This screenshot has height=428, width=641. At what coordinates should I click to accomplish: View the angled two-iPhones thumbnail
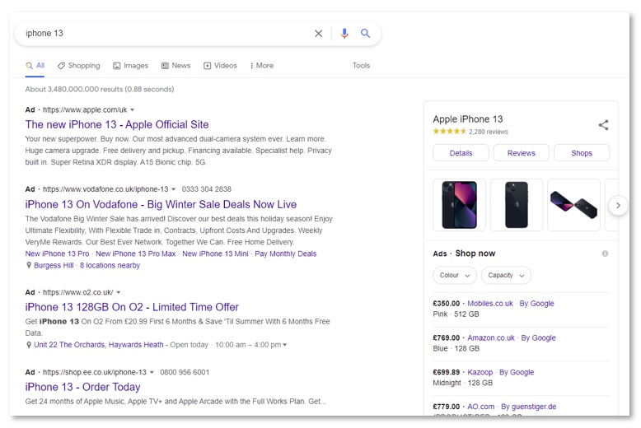pos(573,205)
